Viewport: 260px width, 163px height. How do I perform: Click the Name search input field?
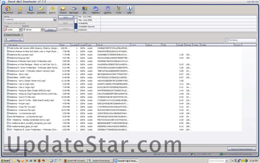[x=29, y=19]
